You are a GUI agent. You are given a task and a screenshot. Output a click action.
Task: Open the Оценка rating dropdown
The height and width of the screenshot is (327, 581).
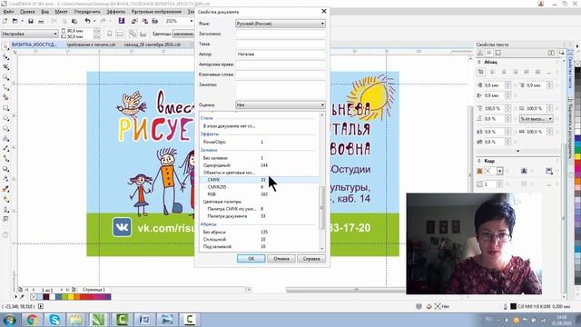[x=281, y=105]
